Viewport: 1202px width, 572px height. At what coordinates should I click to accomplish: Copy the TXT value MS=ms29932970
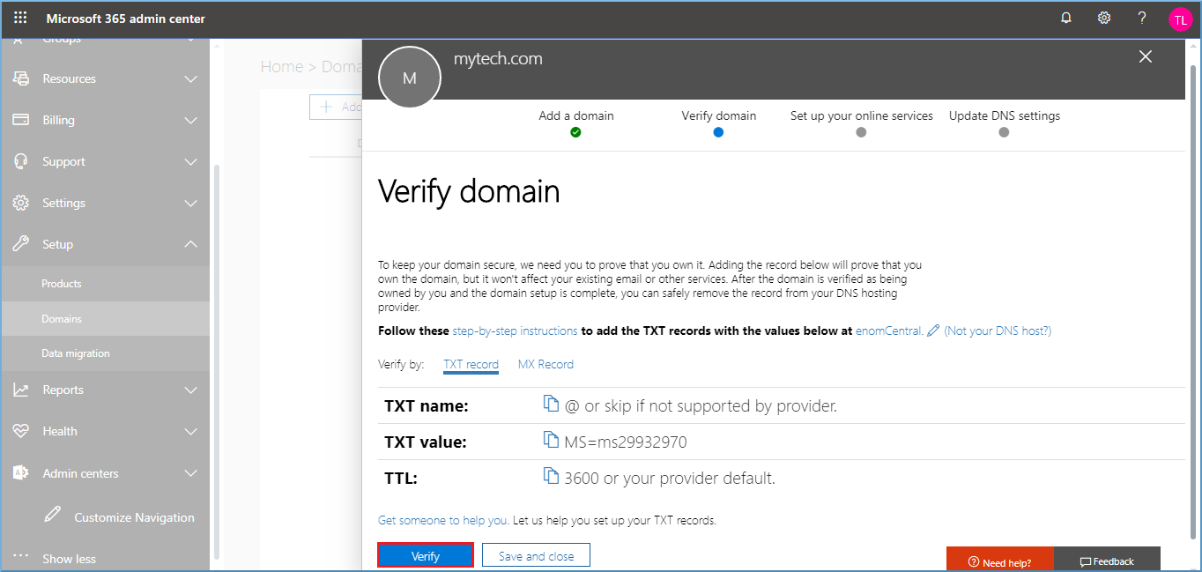(x=552, y=440)
